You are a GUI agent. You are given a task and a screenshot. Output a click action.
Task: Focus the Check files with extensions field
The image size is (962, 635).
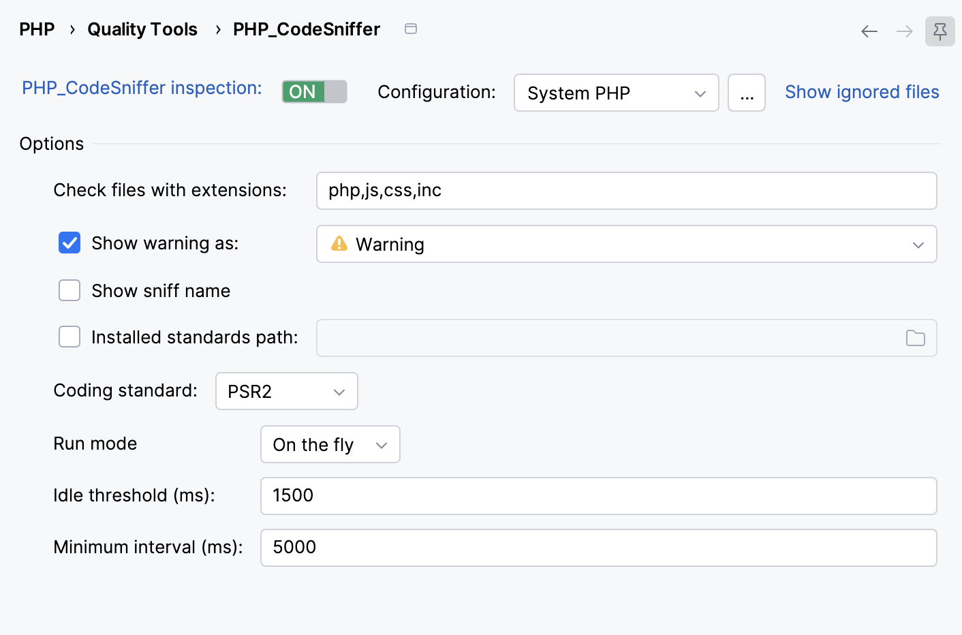(627, 191)
